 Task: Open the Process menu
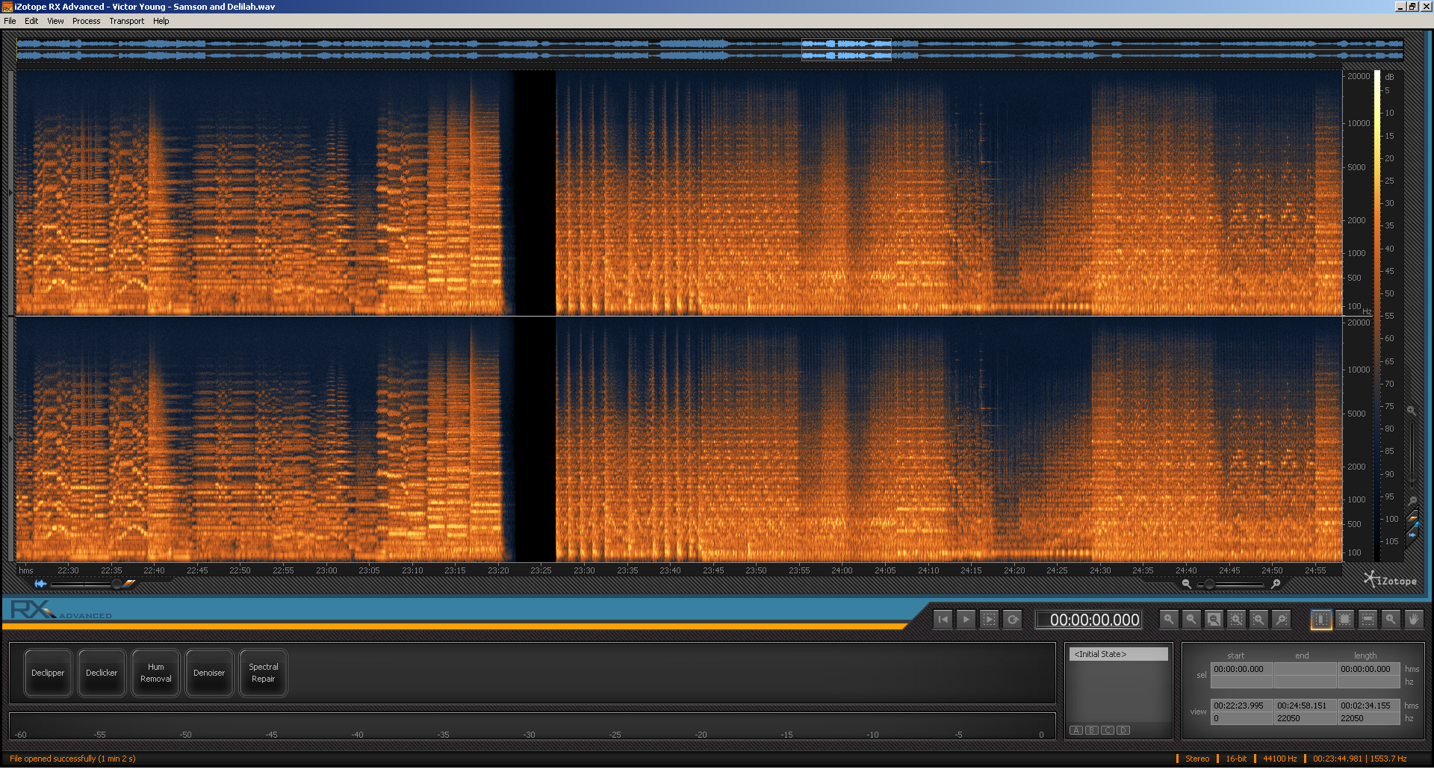pyautogui.click(x=86, y=21)
